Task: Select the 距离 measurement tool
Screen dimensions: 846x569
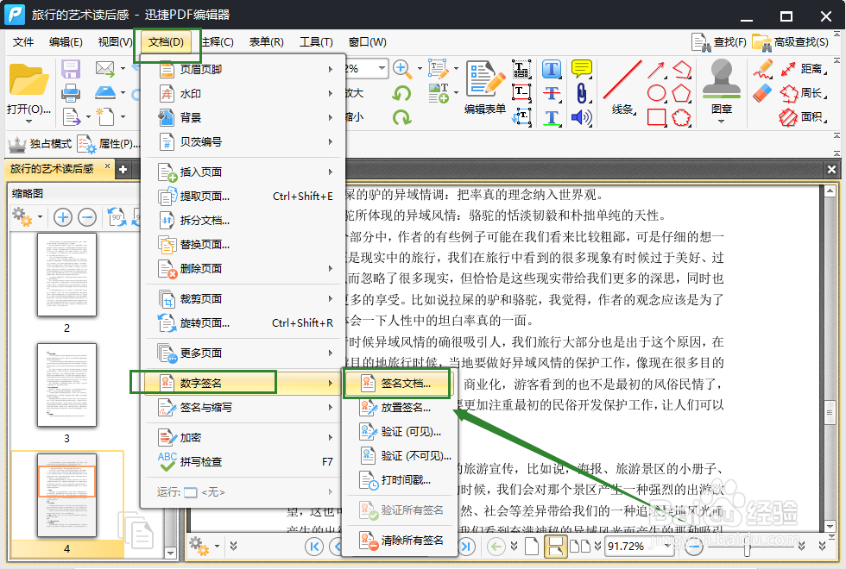Action: (x=804, y=69)
